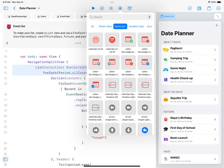Click the Event list guide avatar icon
The image size is (224, 168).
coord(9,26)
